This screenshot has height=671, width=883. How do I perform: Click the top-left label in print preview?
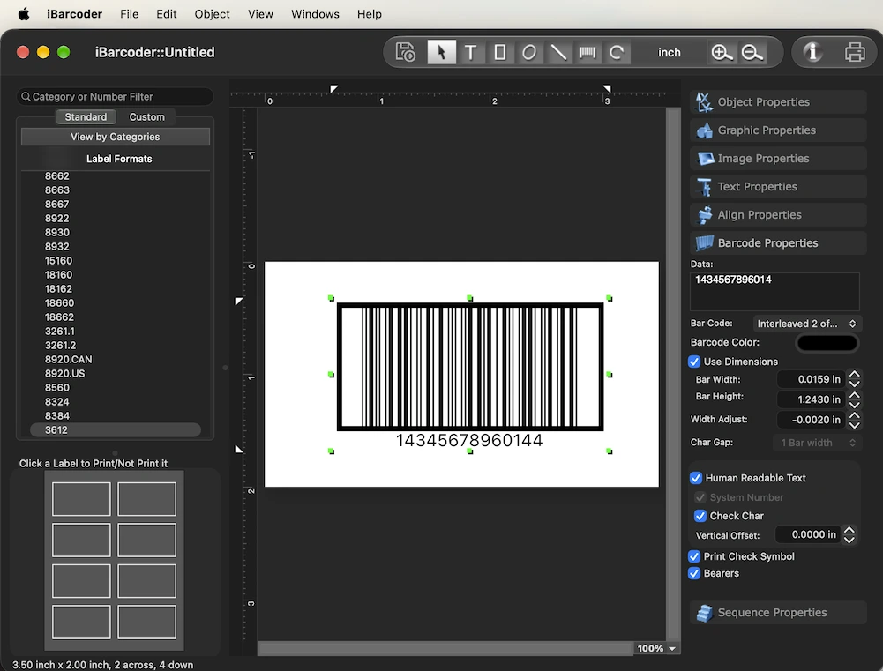[81, 499]
